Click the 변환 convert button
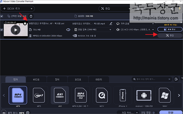The image size is (183, 114). point(171,112)
